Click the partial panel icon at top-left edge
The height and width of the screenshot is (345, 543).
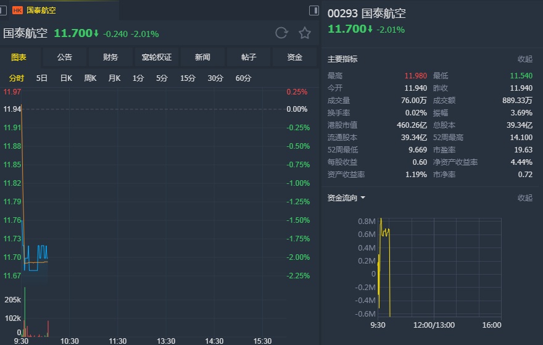tap(2, 10)
